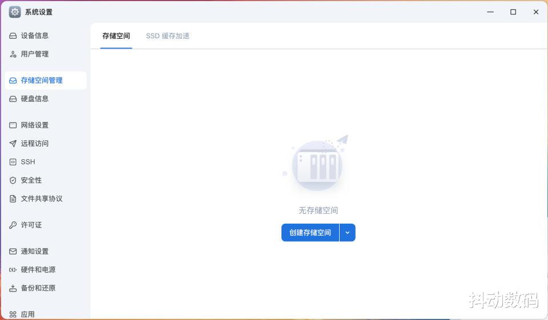Click the user management person icon

click(x=13, y=54)
